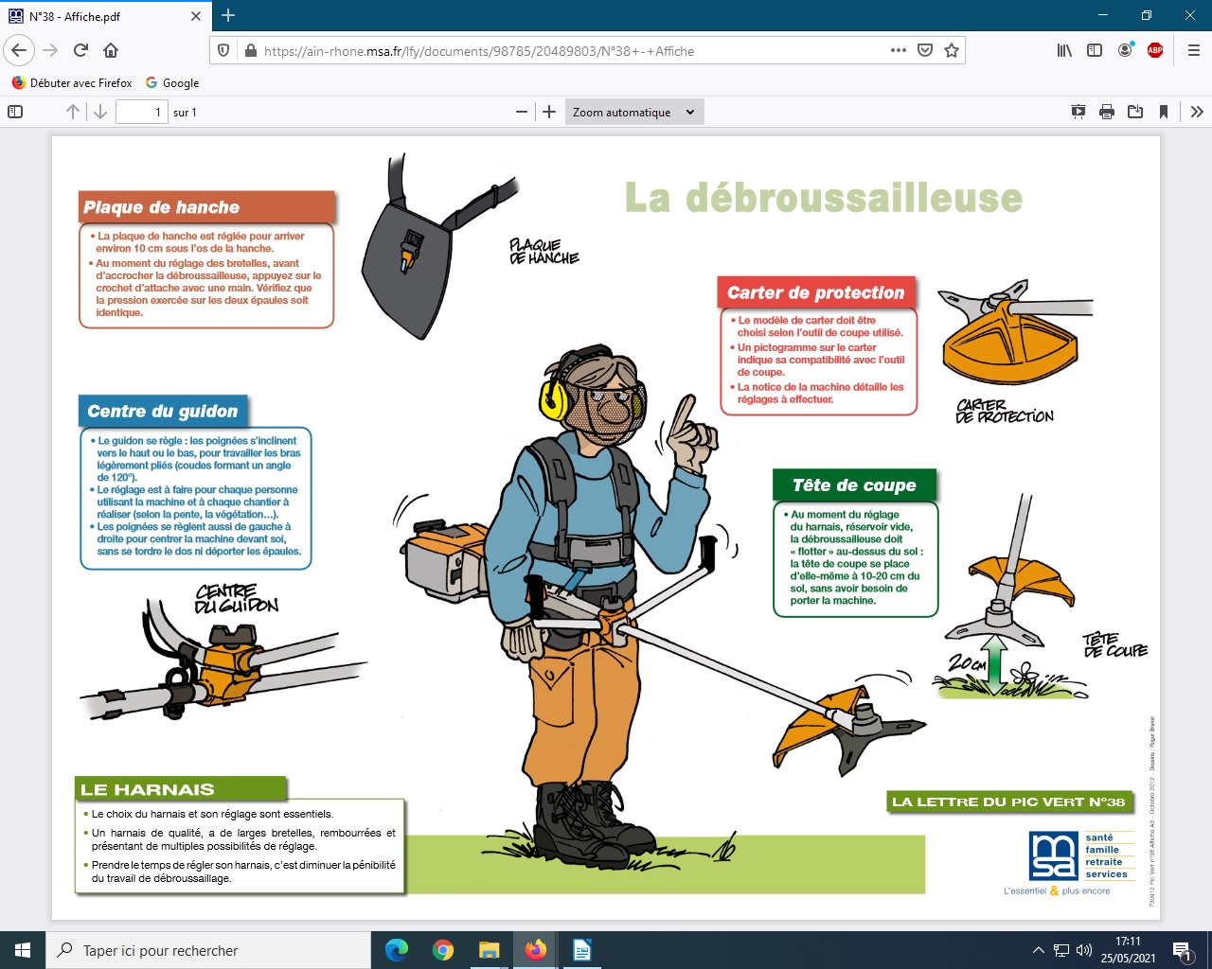This screenshot has height=969, width=1212.
Task: Open page actions three-dots menu
Action: click(899, 50)
